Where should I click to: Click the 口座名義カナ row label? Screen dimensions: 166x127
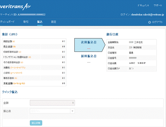(114, 68)
